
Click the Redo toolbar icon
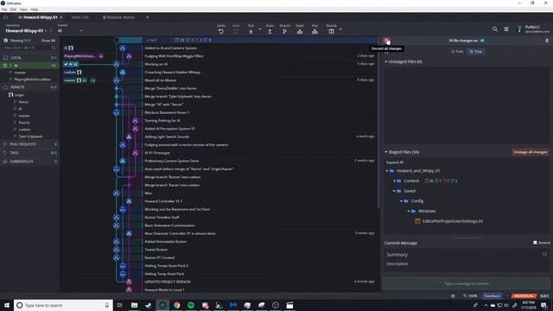point(236,31)
